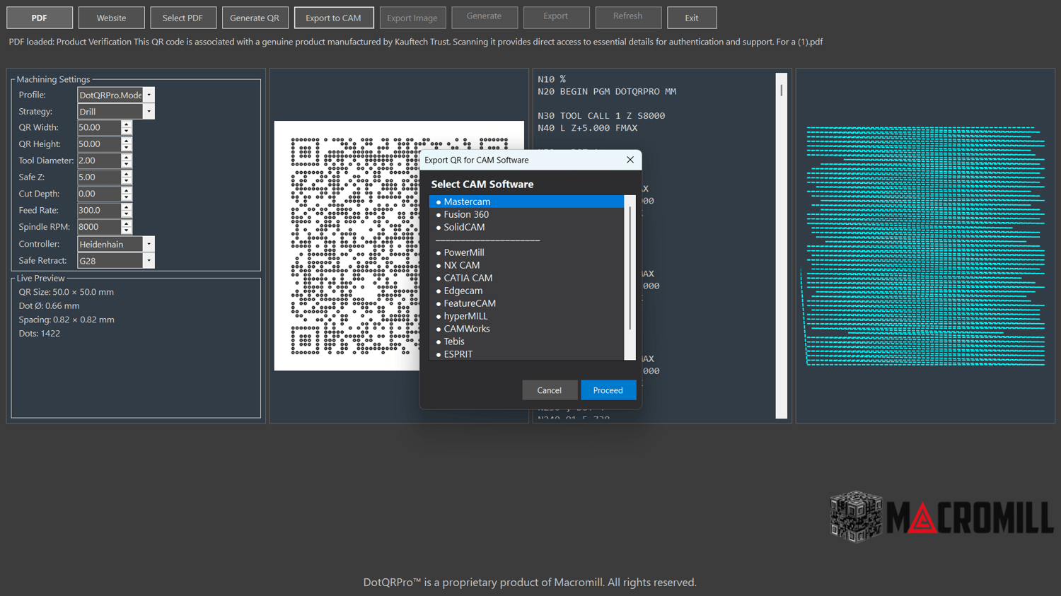Open the Website button
The image size is (1061, 596).
click(x=111, y=18)
